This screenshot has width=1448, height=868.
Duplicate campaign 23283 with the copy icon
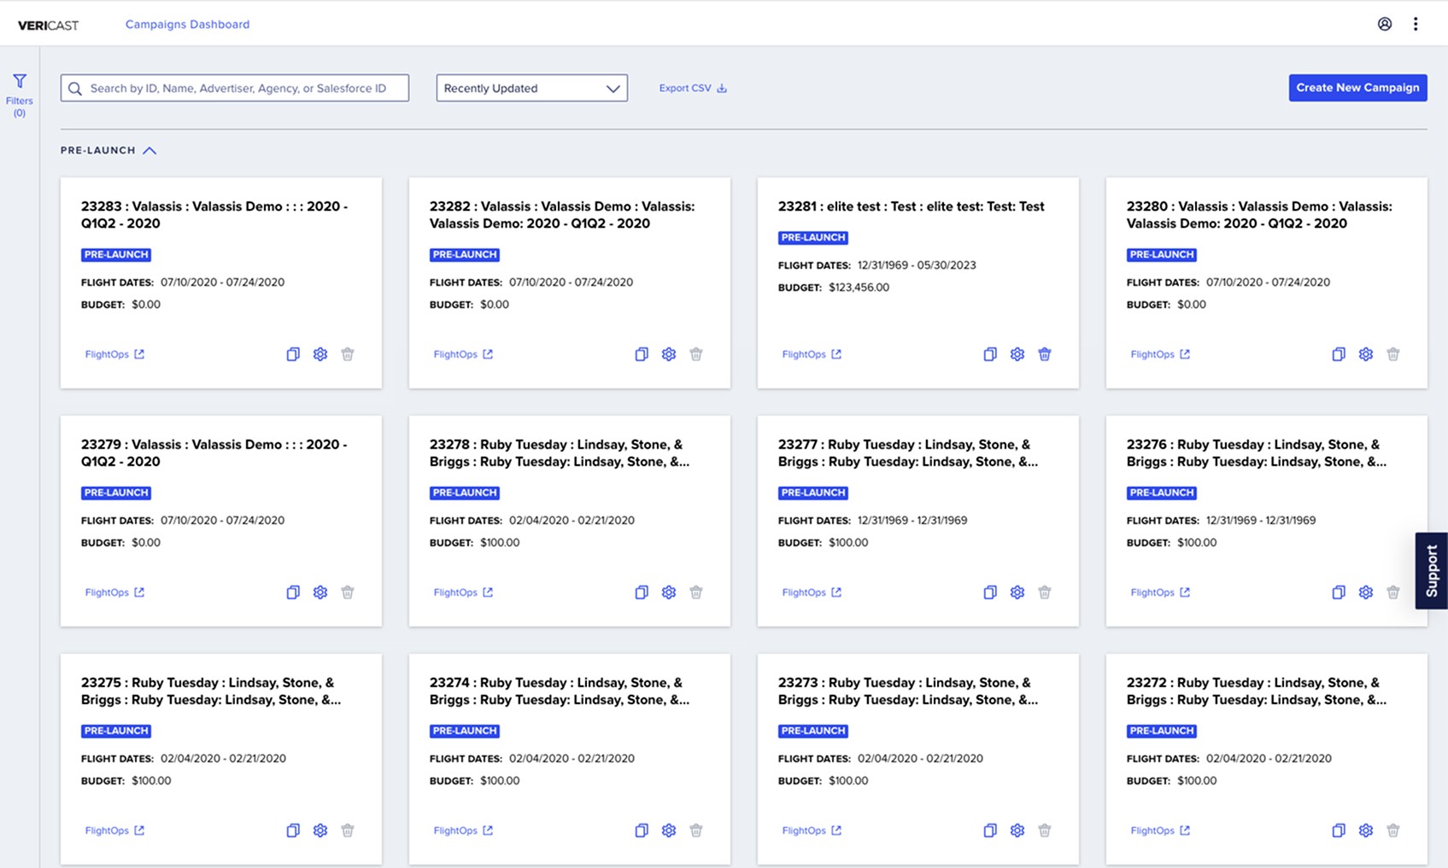tap(293, 354)
